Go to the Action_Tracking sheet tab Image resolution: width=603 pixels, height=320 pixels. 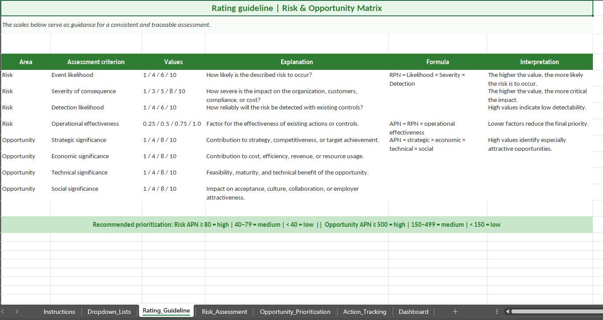pos(364,311)
